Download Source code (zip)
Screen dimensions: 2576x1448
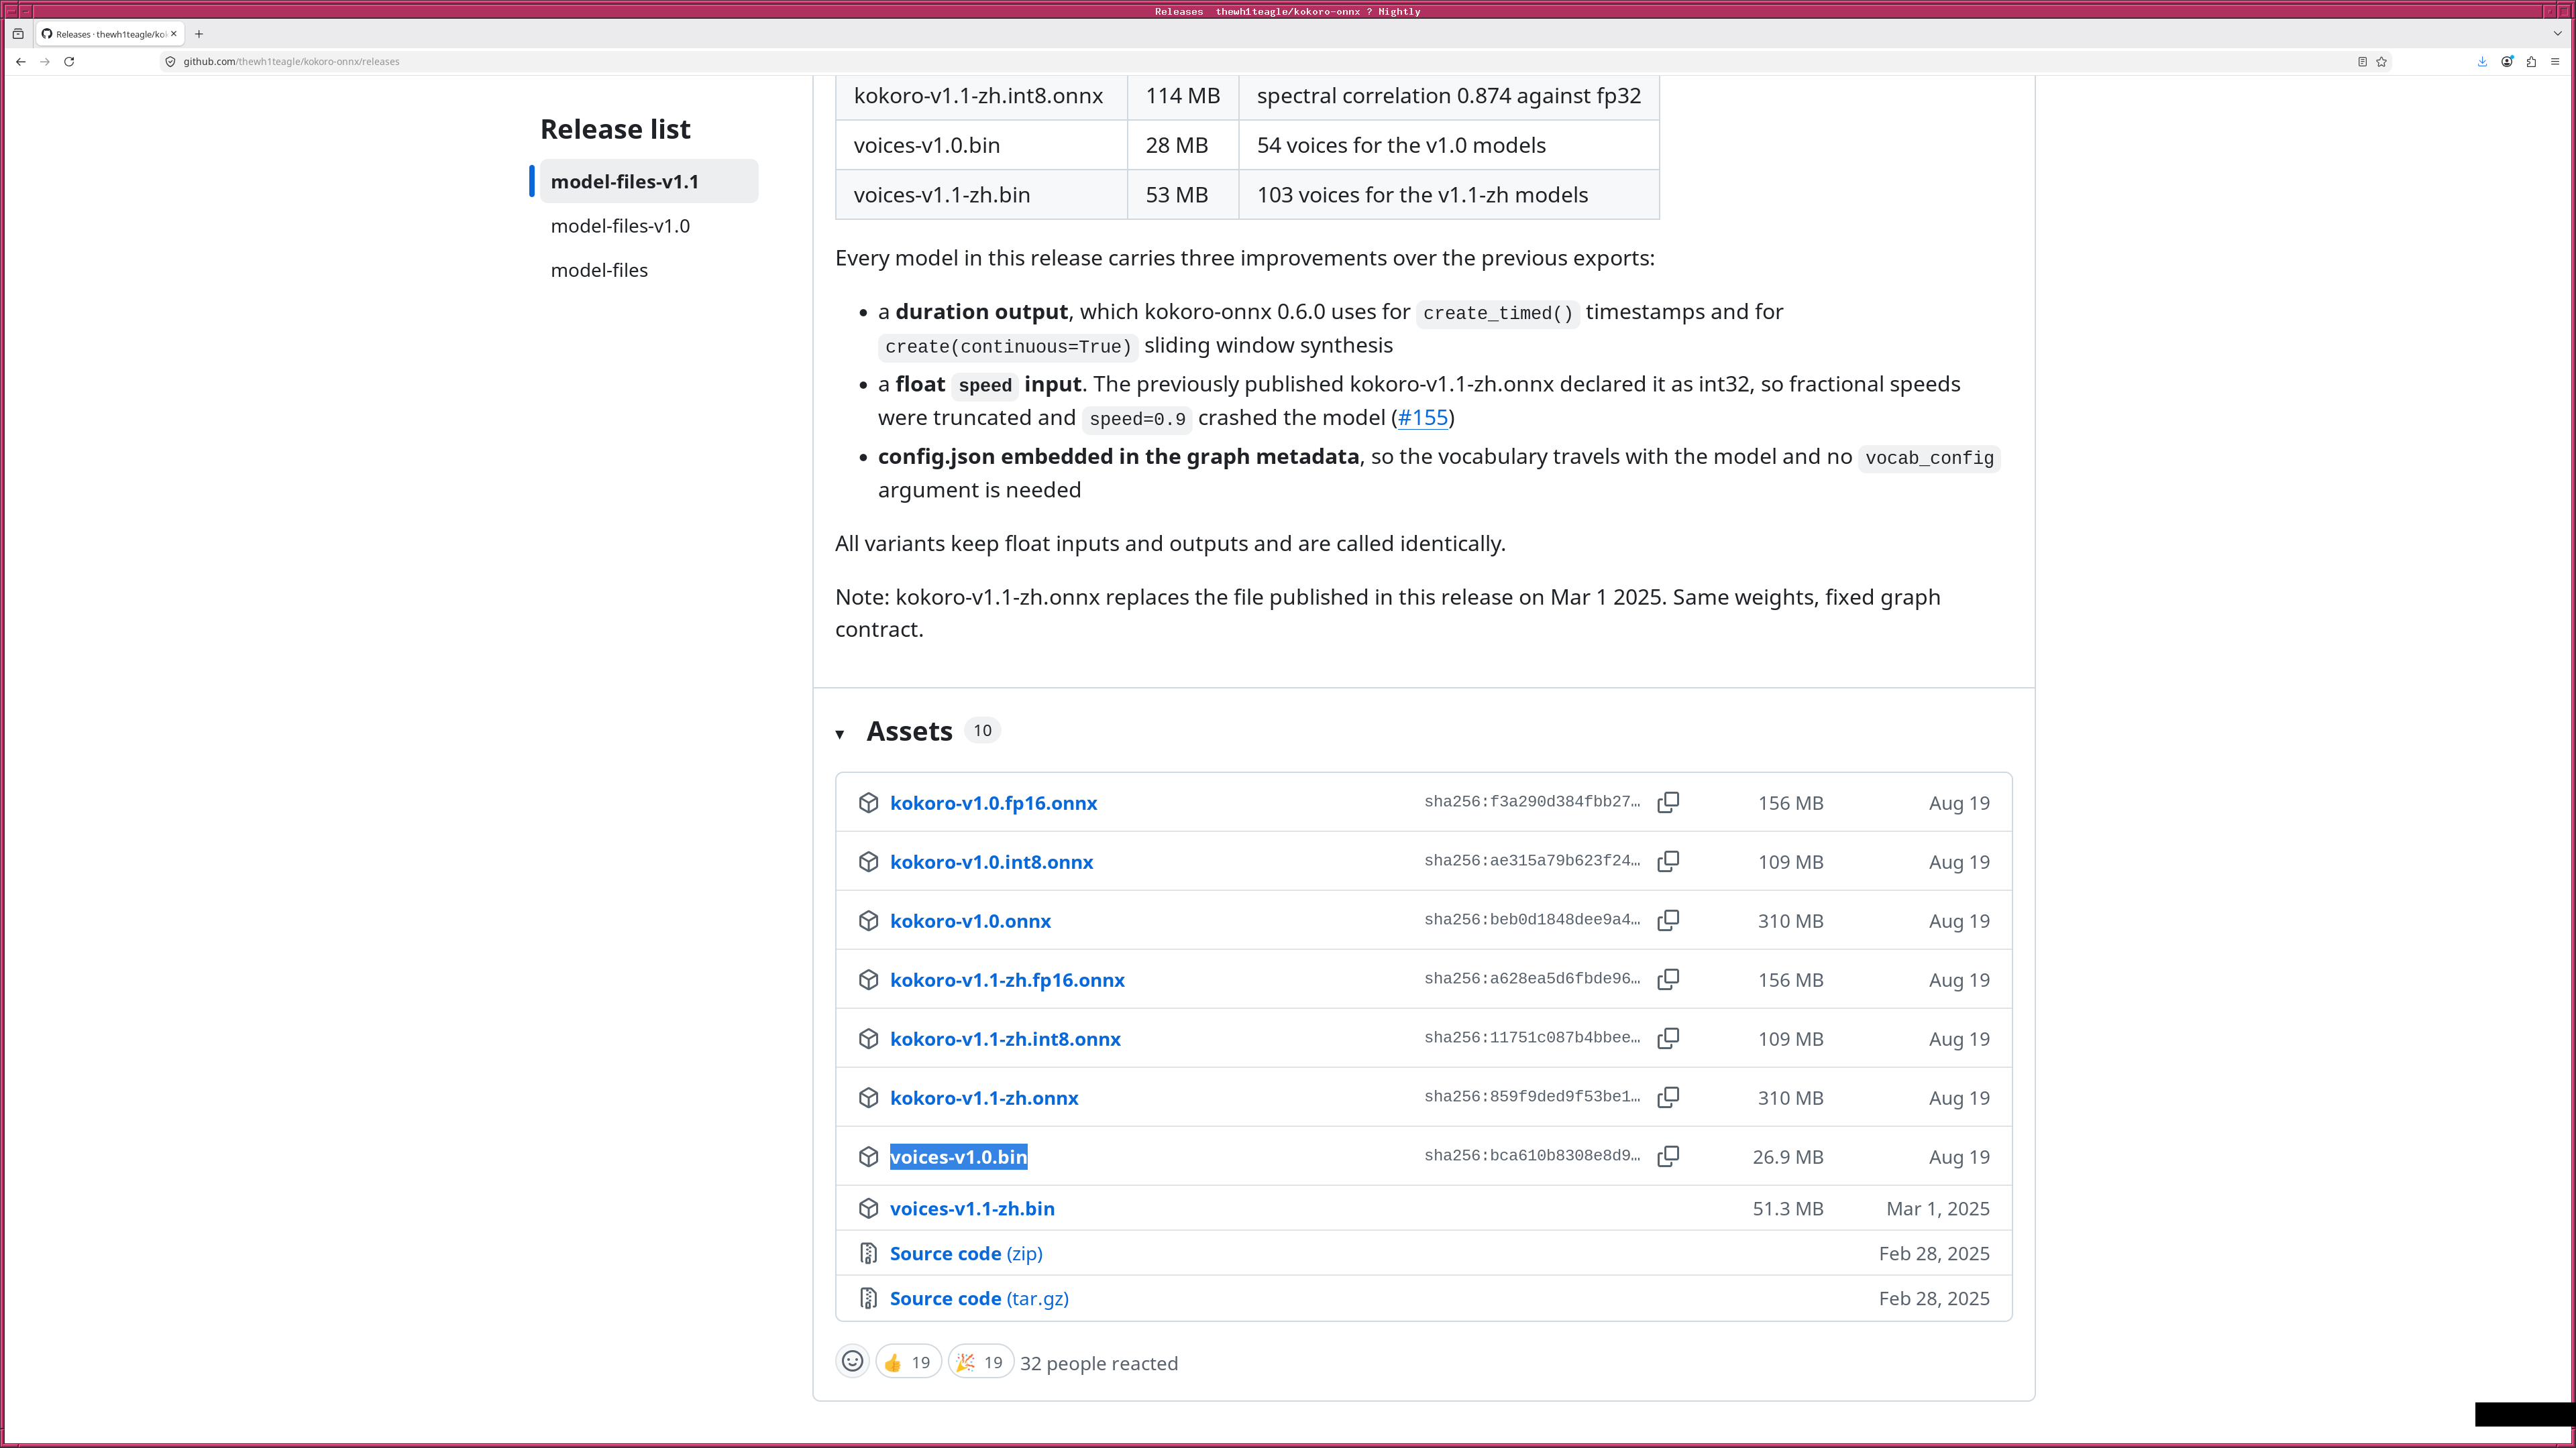pyautogui.click(x=966, y=1253)
